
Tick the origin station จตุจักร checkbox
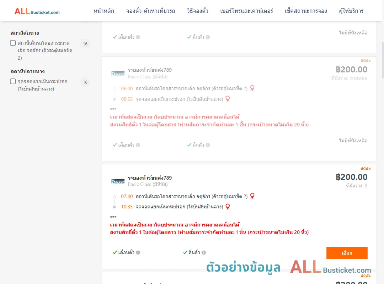click(13, 43)
